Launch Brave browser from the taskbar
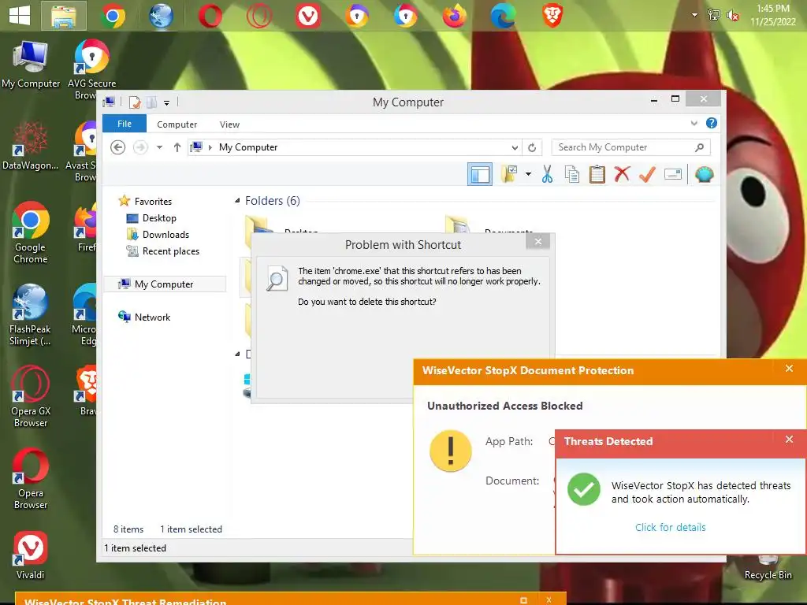Image resolution: width=807 pixels, height=605 pixels. 552,16
